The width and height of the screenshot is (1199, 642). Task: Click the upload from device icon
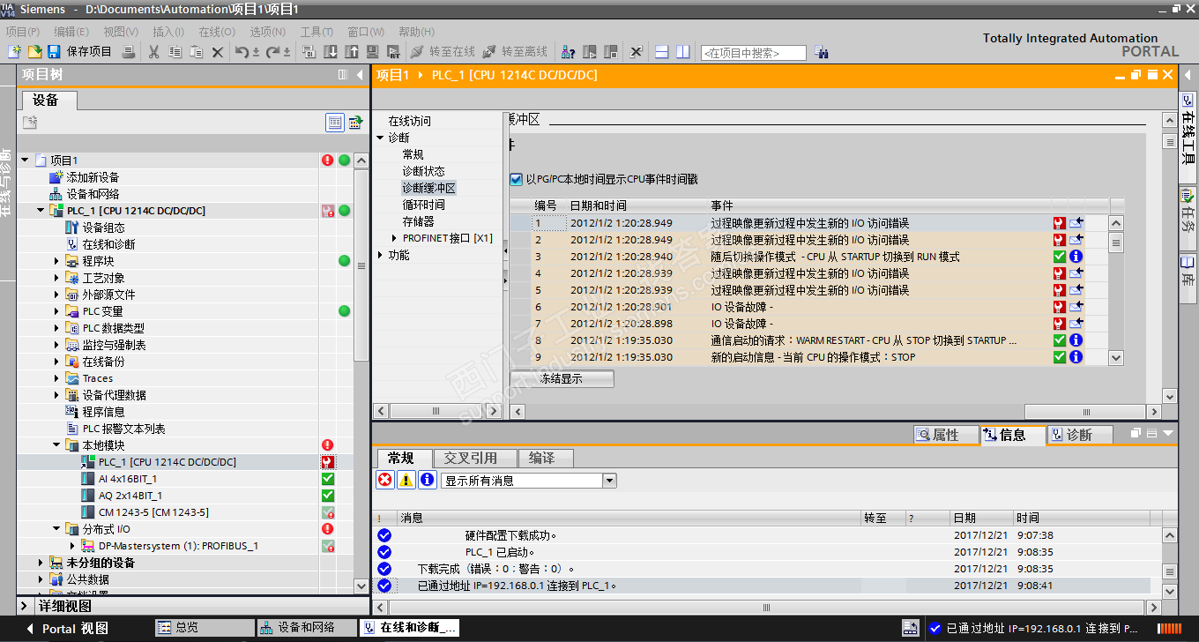click(x=351, y=52)
